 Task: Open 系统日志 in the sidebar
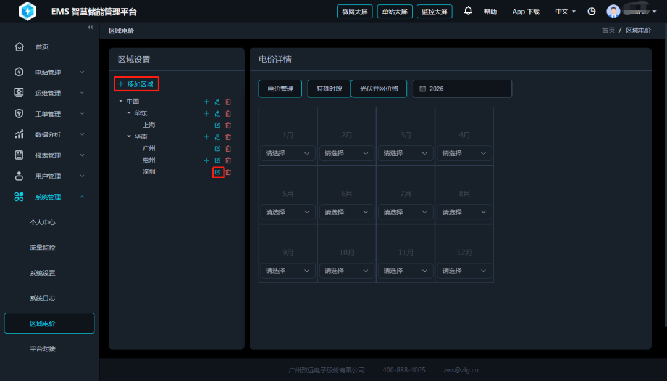click(x=43, y=298)
